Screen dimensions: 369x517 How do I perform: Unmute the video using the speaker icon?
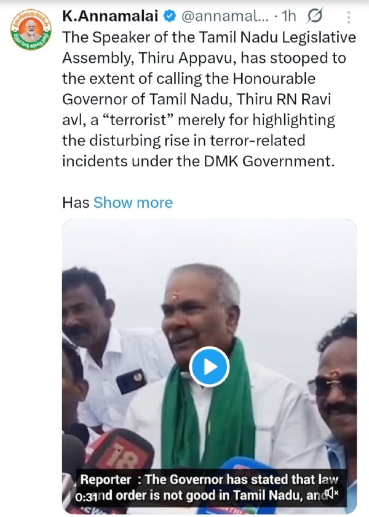coord(331,494)
